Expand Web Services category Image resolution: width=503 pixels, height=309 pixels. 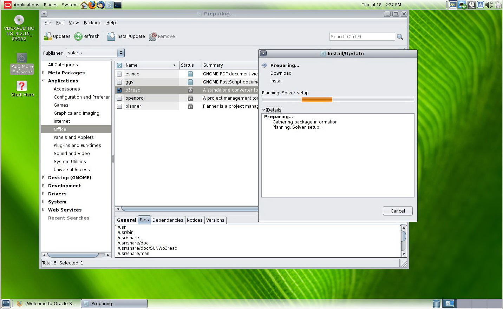[x=44, y=210]
